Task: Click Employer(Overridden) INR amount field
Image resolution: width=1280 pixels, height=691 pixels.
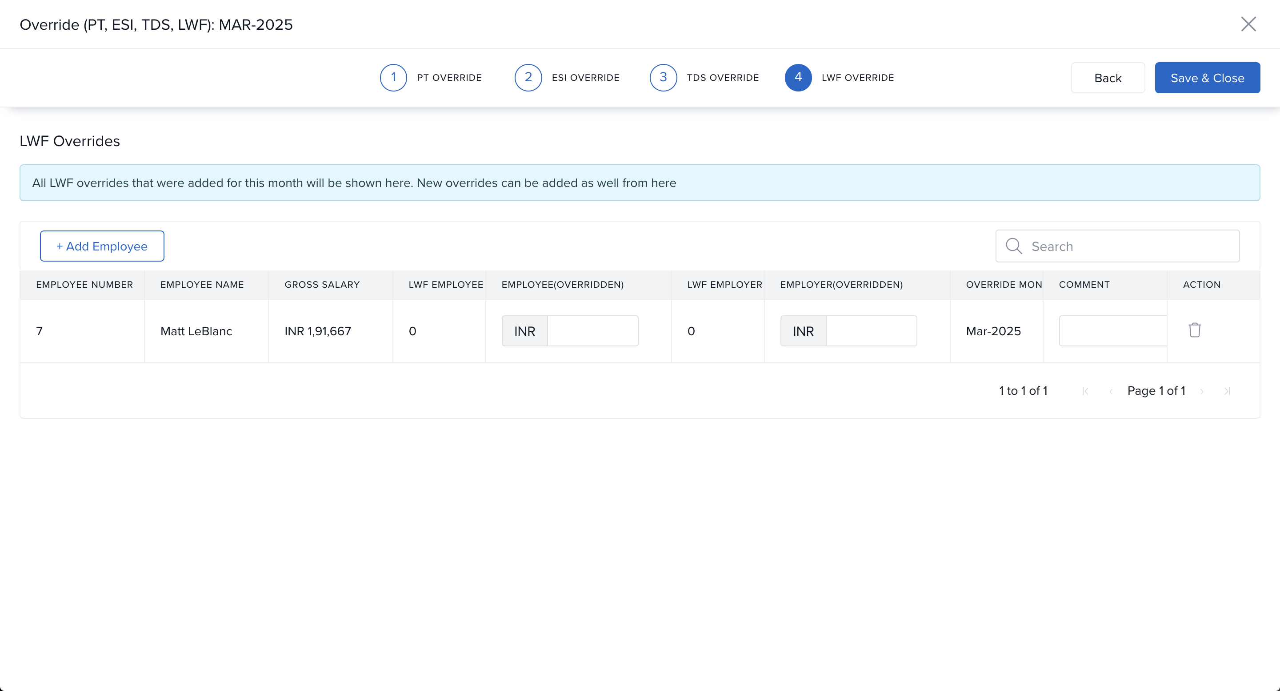Action: tap(871, 331)
